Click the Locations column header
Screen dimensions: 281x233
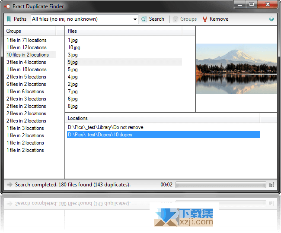(x=163, y=118)
